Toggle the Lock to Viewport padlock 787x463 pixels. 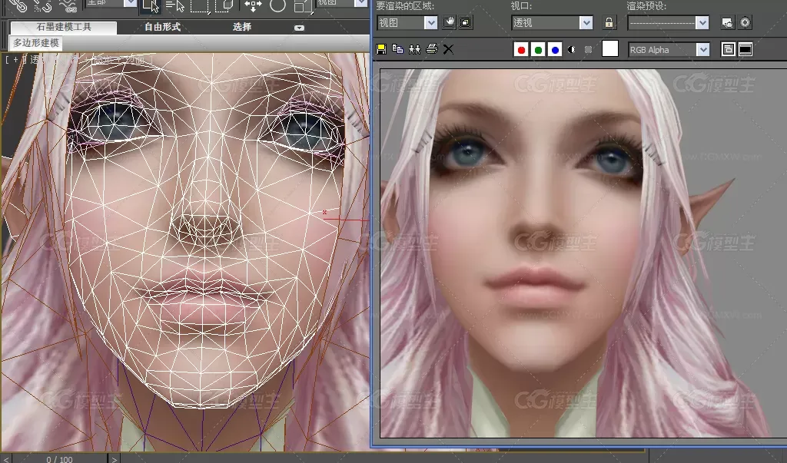pos(609,22)
